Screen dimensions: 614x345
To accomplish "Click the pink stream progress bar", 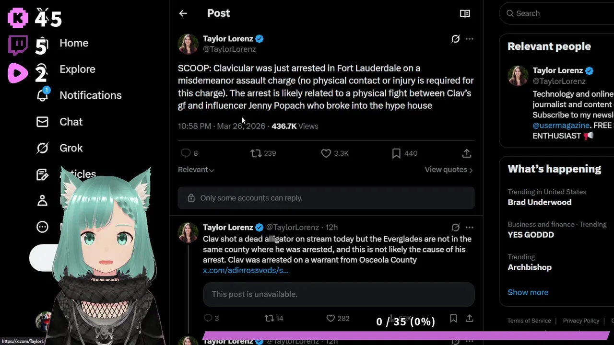I will (407, 335).
